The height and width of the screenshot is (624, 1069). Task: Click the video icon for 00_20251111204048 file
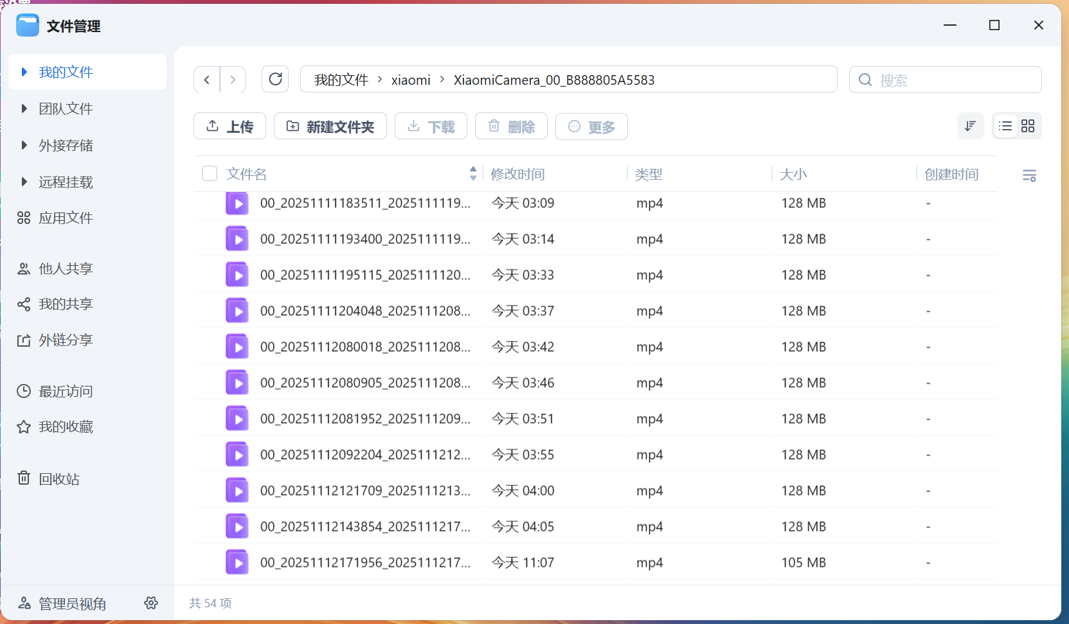click(237, 311)
